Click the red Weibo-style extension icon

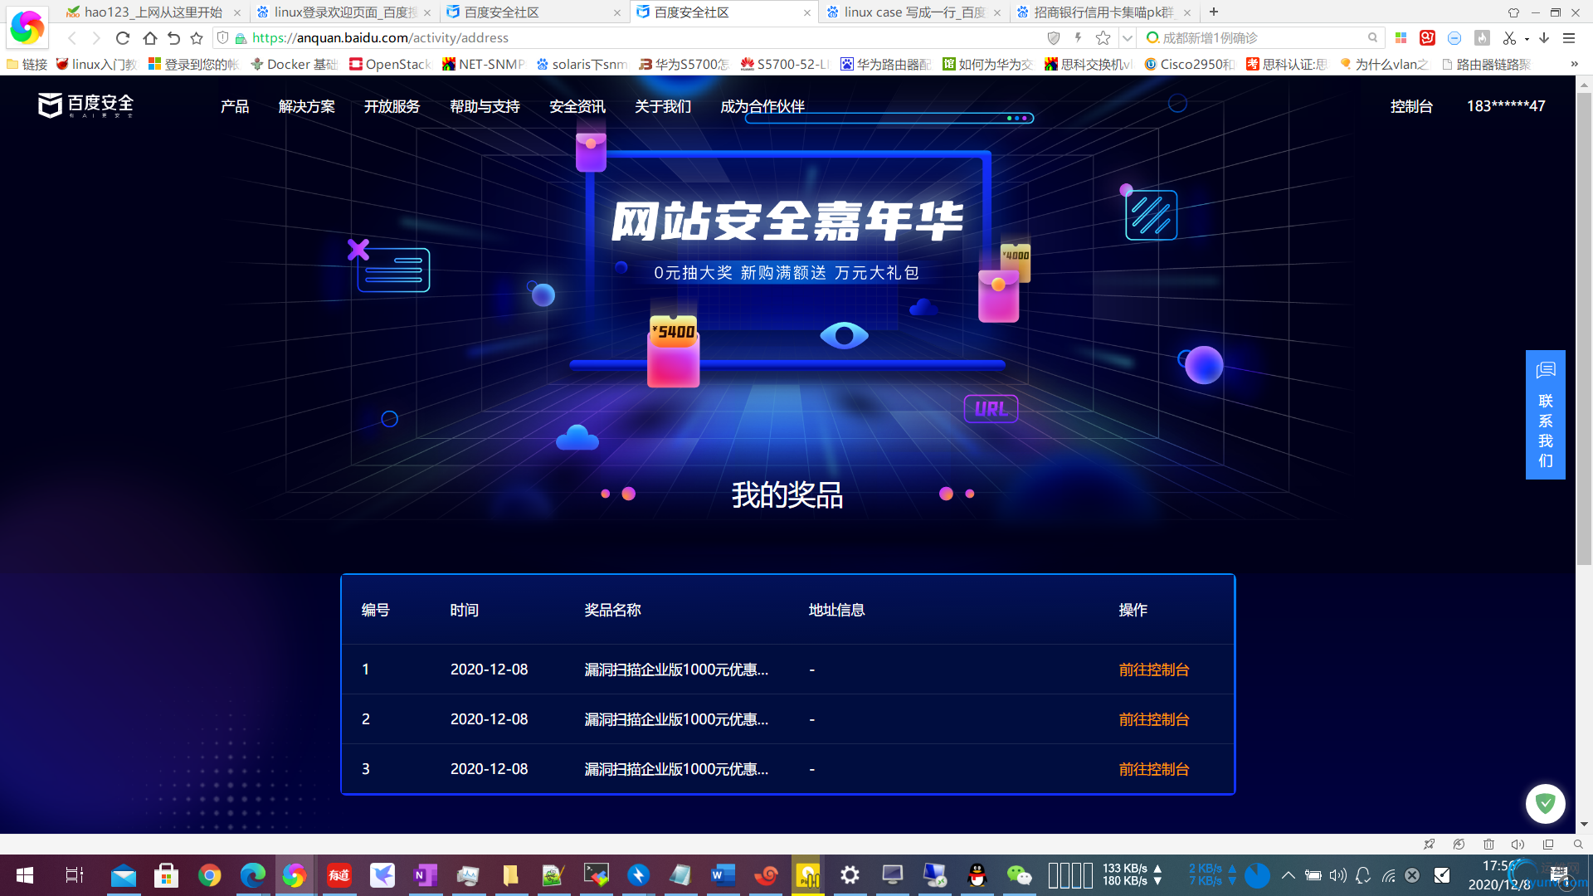click(1428, 38)
